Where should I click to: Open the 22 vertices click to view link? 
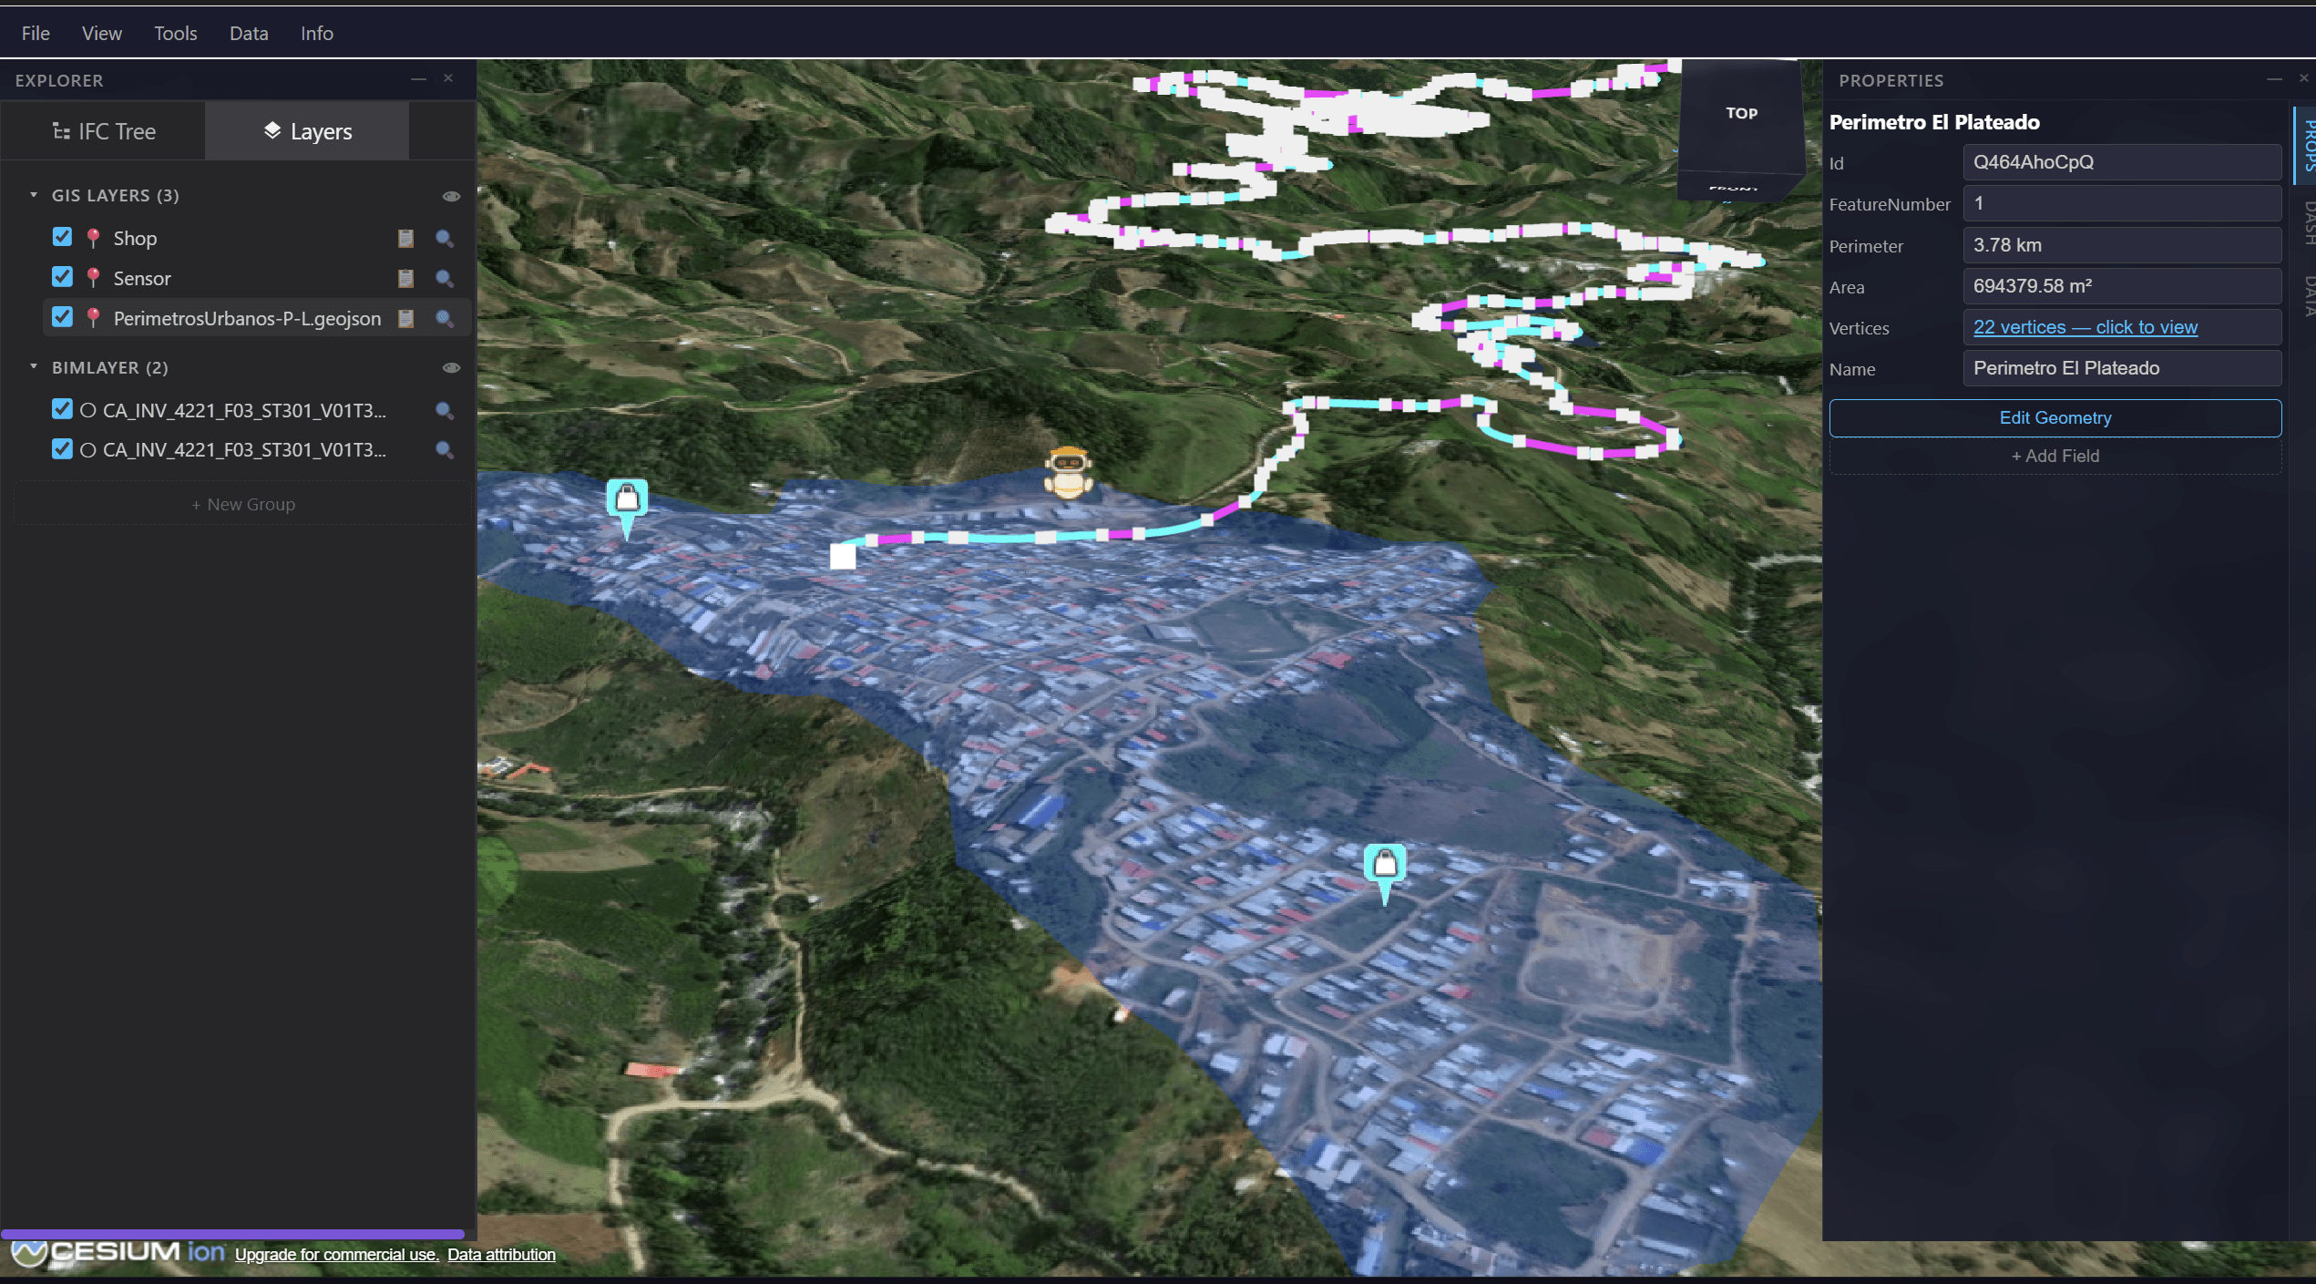click(2085, 327)
